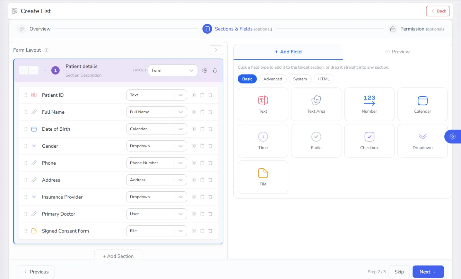The image size is (461, 279).
Task: Click the Next button
Action: point(428,272)
